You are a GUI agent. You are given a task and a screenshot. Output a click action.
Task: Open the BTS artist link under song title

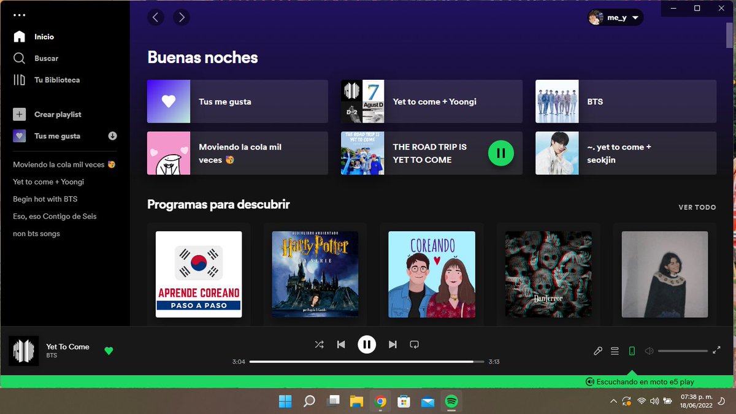coord(52,356)
